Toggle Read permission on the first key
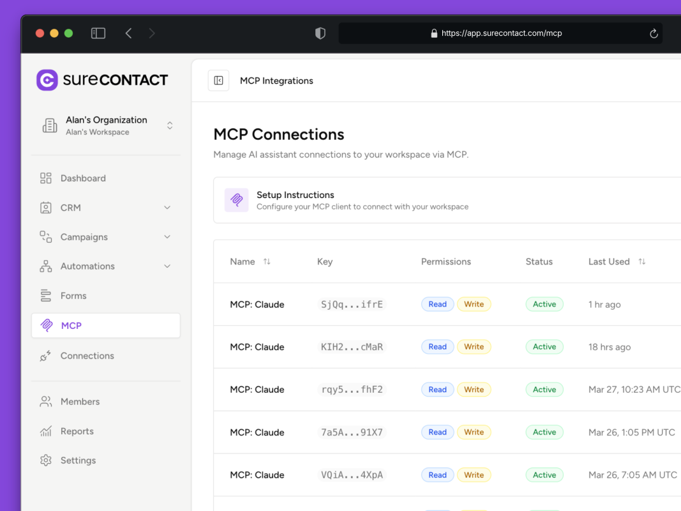This screenshot has width=681, height=511. coord(437,304)
